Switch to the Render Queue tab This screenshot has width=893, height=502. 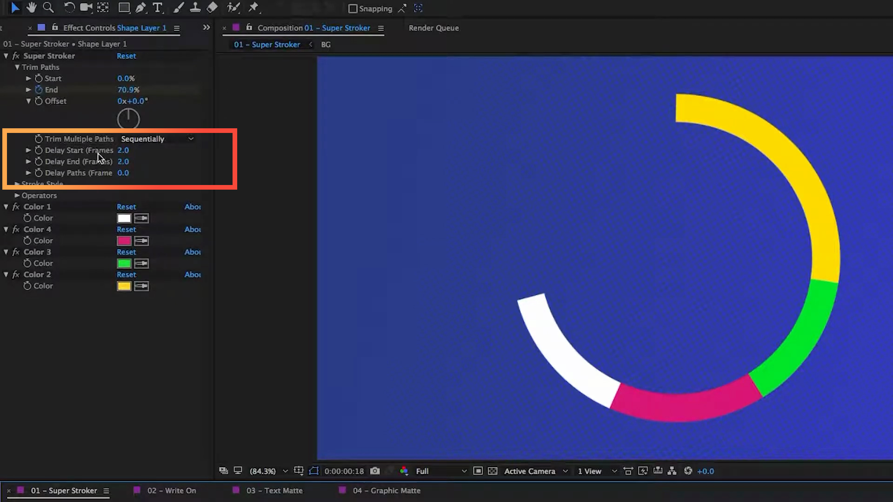(x=433, y=28)
